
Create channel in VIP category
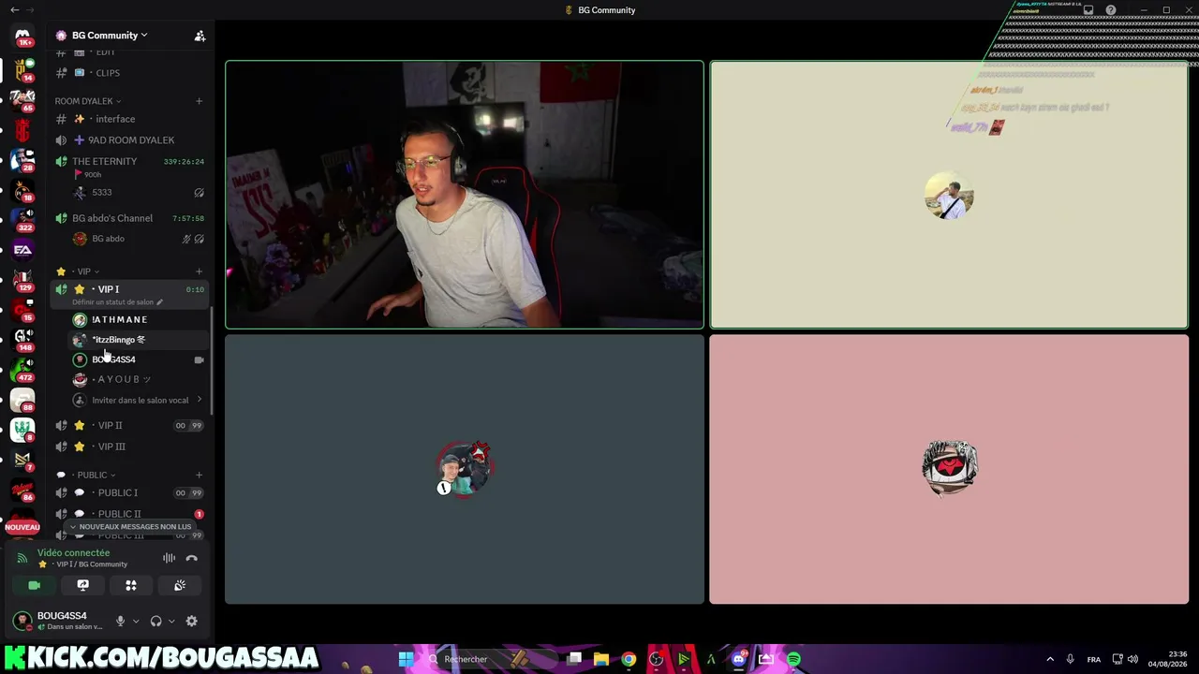(199, 271)
